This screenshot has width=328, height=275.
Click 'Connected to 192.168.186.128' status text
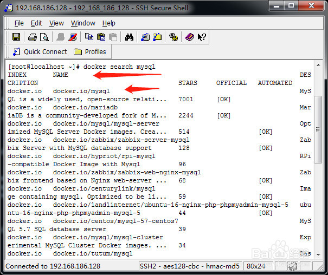53,266
